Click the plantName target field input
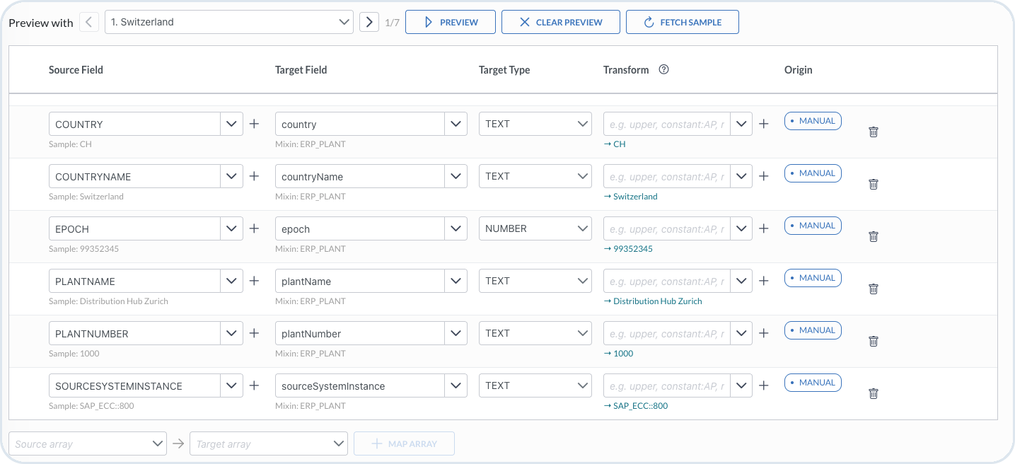The height and width of the screenshot is (464, 1015). [x=360, y=281]
